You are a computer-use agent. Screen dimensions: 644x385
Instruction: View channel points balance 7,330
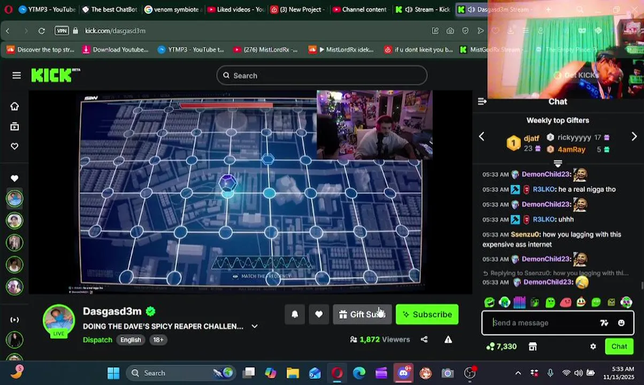[x=501, y=346]
